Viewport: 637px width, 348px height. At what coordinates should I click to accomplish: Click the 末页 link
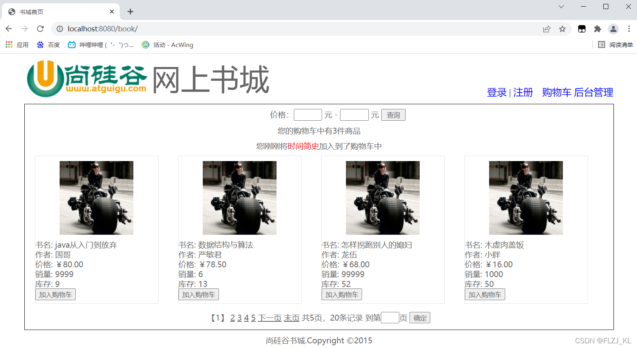point(292,318)
